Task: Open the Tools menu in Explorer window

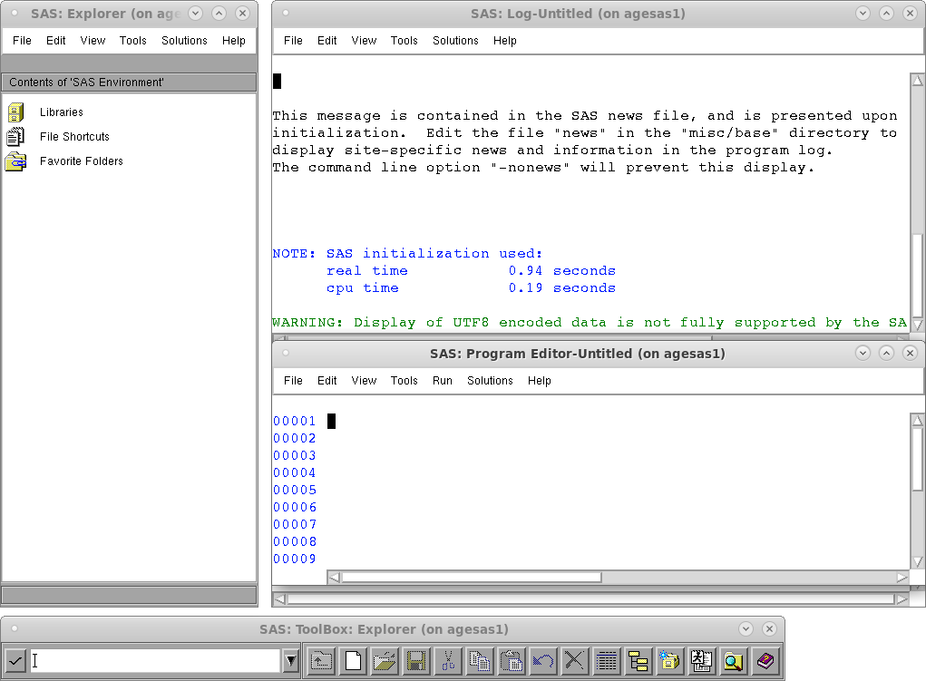Action: 132,41
